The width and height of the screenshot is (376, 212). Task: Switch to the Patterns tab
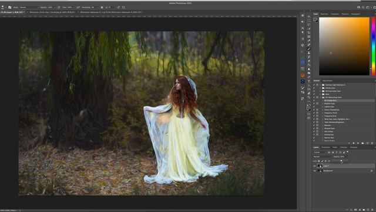345,14
